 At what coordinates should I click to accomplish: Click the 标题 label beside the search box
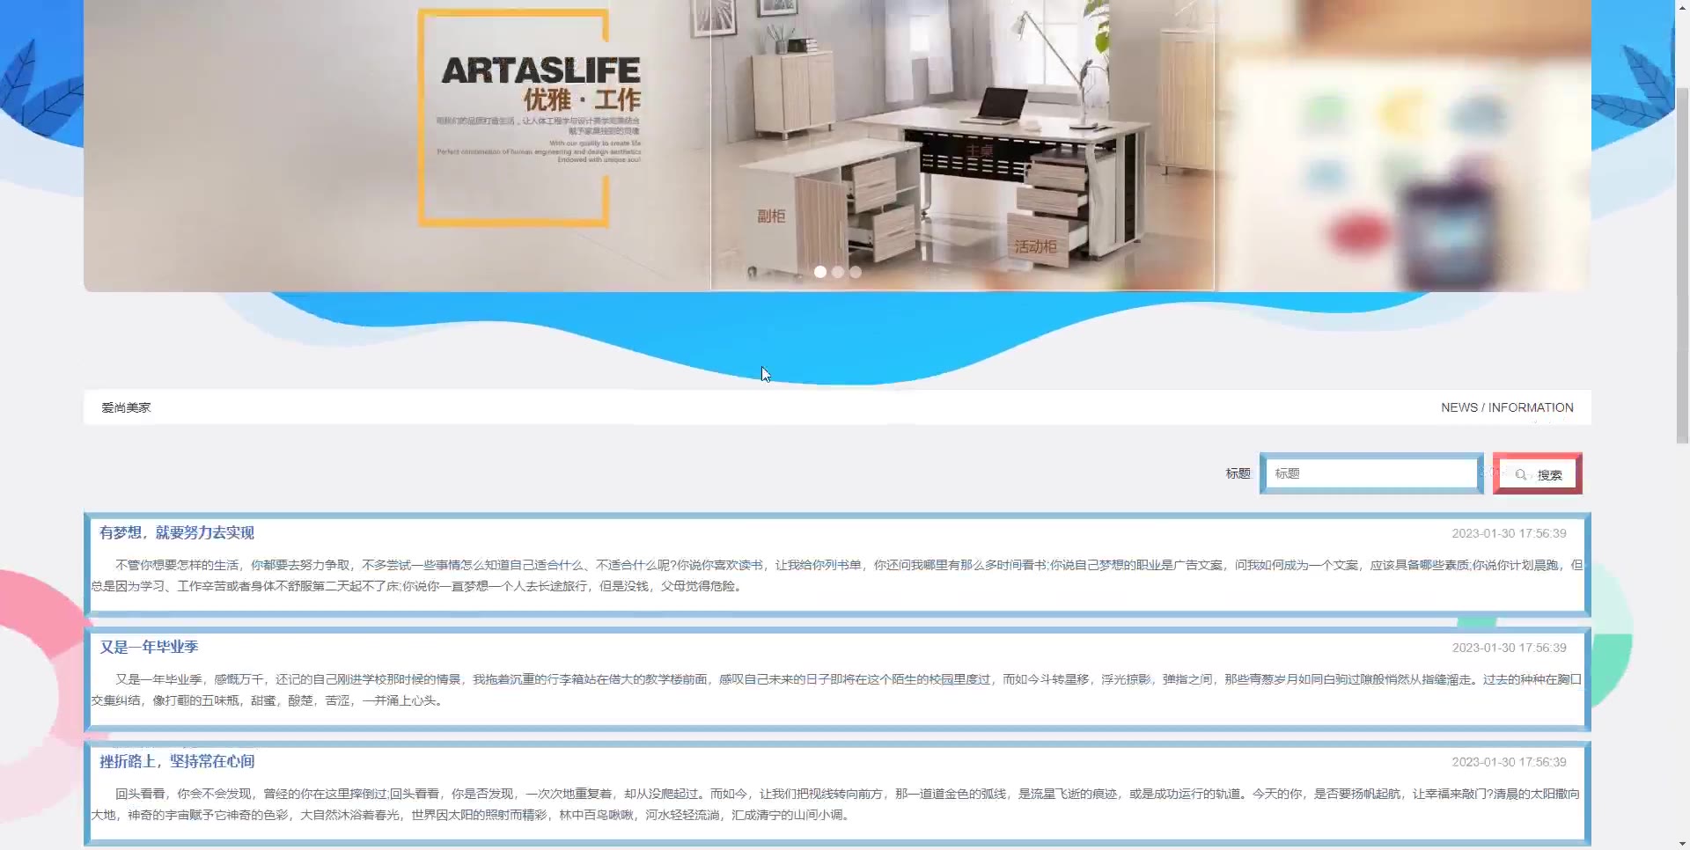1238,473
